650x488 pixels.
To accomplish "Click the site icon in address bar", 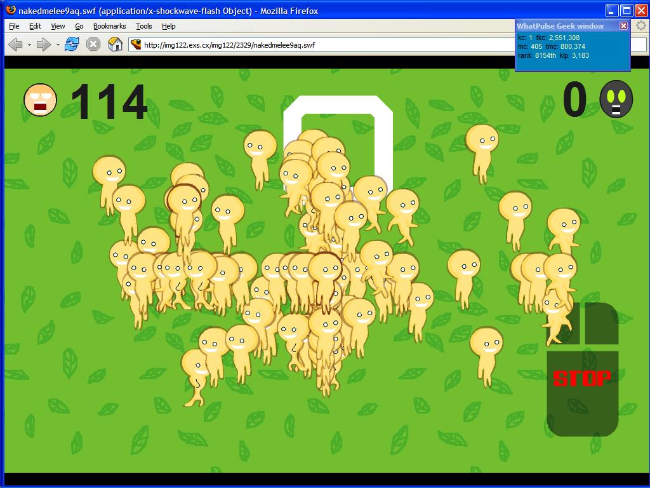I will pyautogui.click(x=135, y=44).
